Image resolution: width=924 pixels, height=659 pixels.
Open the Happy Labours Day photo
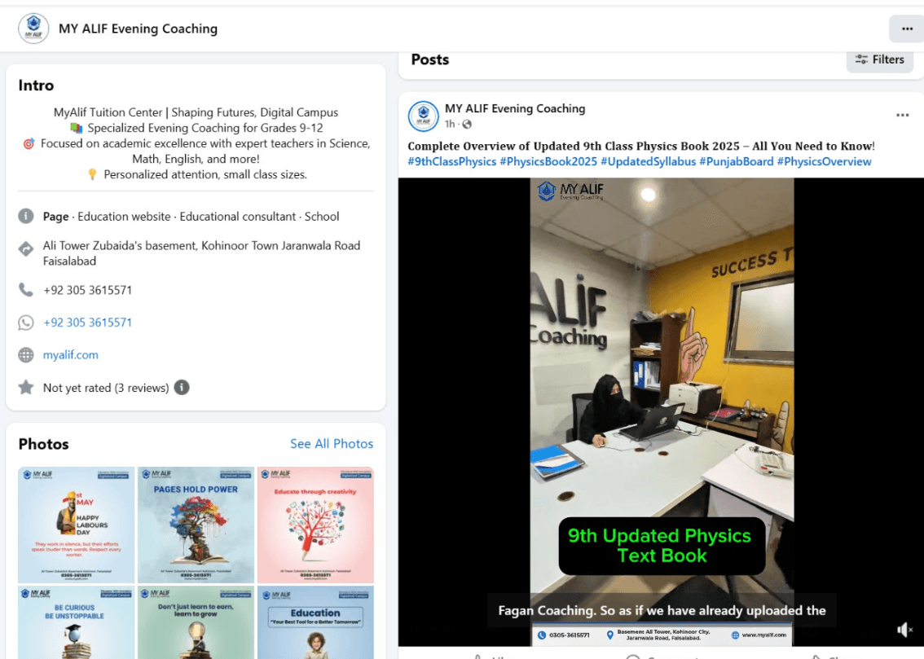coord(76,524)
